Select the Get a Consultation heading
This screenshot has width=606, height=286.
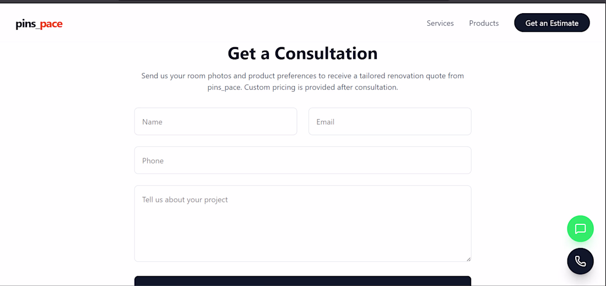click(x=302, y=53)
